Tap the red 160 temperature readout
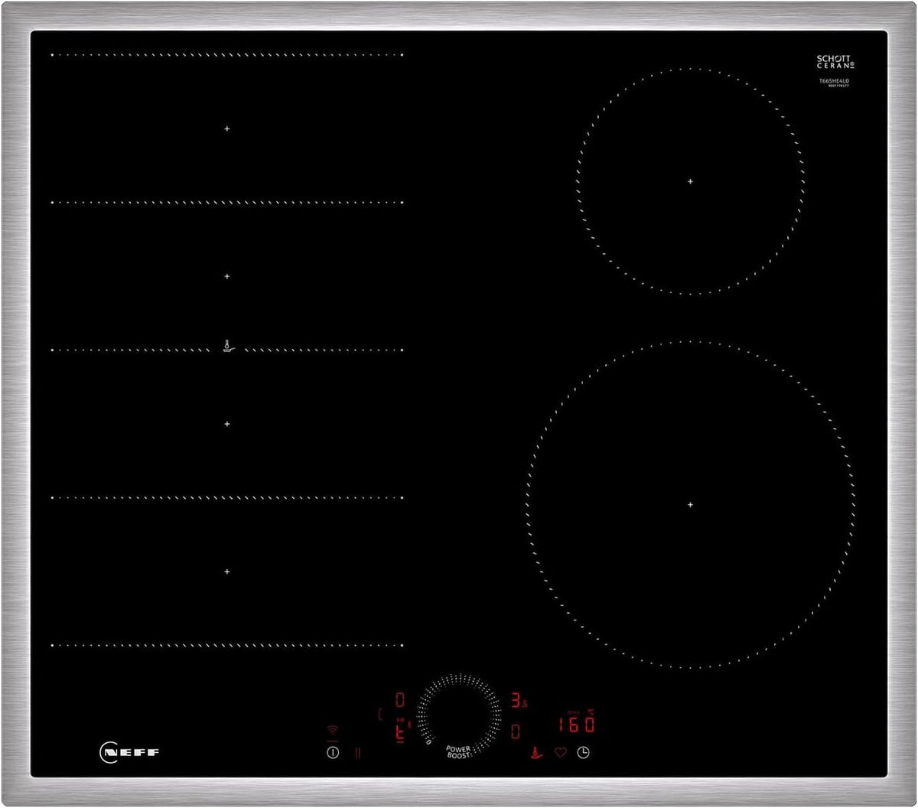918x808 pixels. tap(575, 725)
